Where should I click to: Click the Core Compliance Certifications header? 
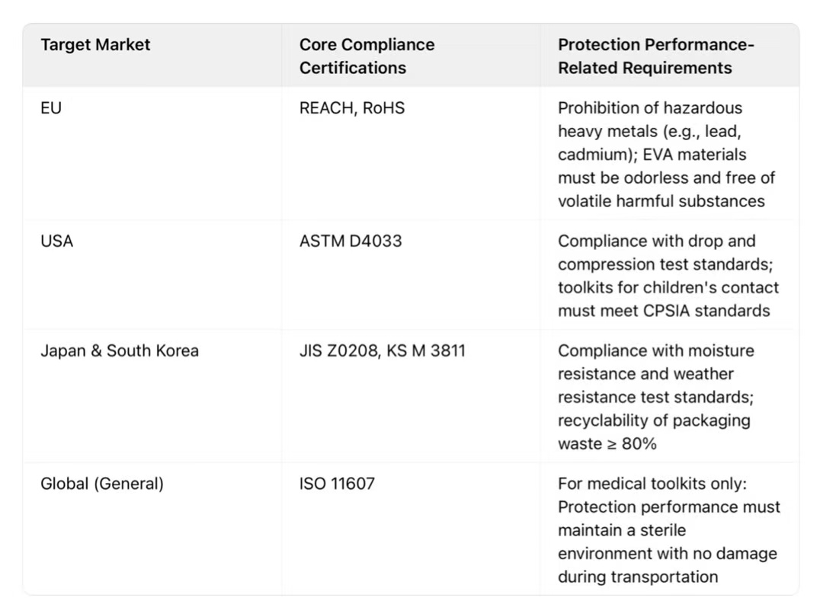click(367, 56)
